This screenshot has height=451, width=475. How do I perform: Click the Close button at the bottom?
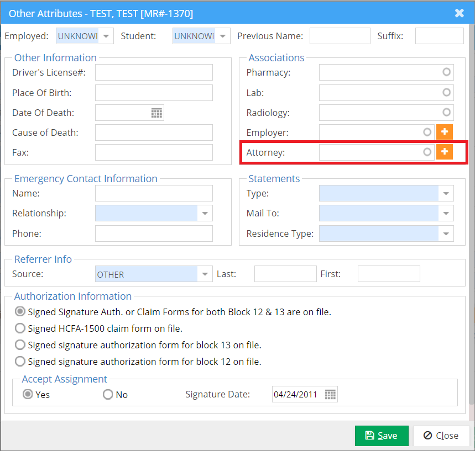pyautogui.click(x=441, y=436)
